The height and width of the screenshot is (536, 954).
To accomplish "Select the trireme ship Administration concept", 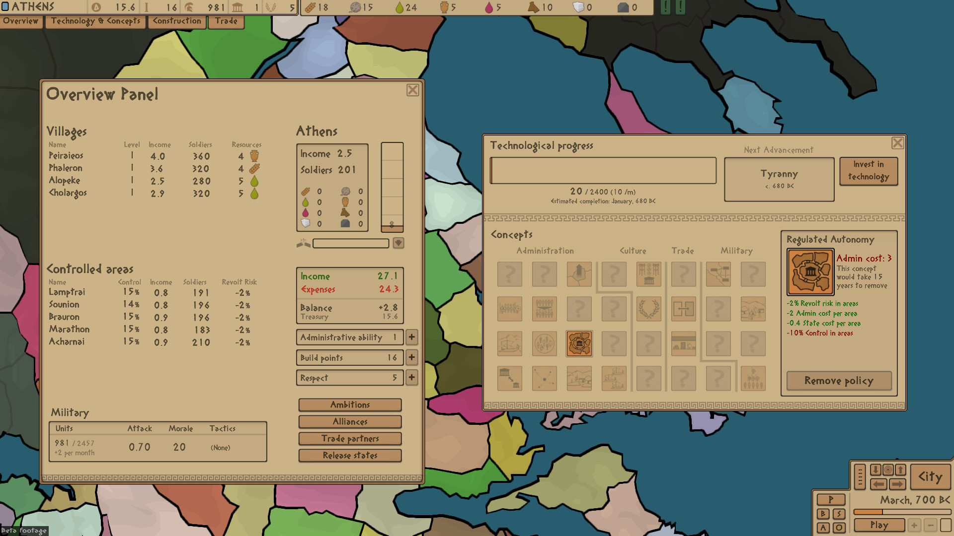I will point(510,343).
